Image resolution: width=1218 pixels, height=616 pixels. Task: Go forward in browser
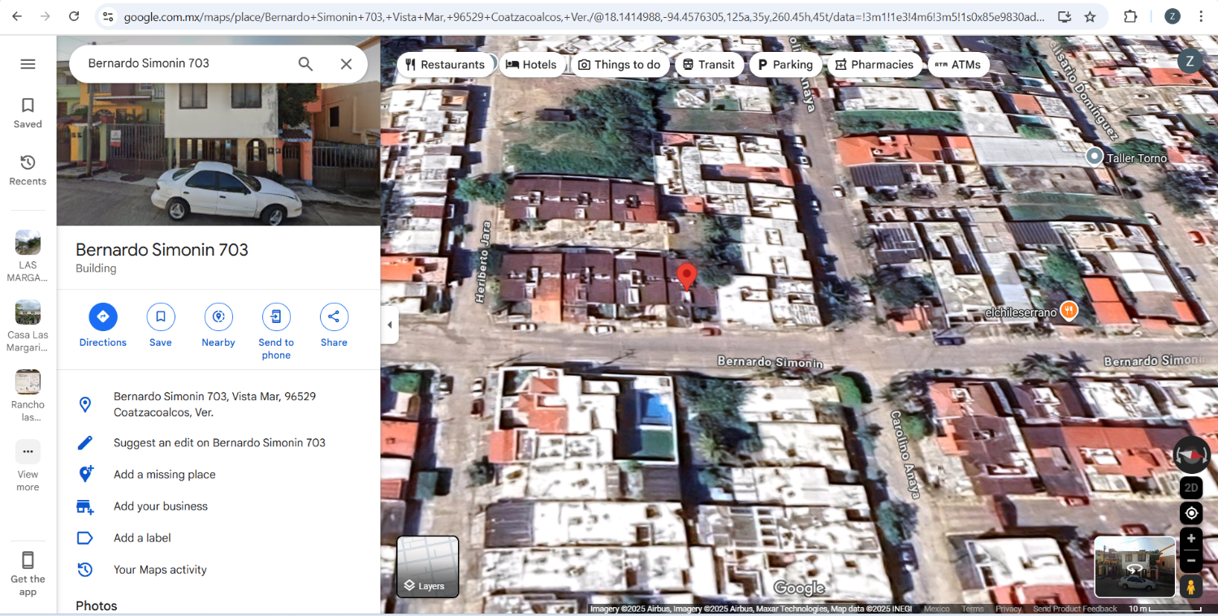45,16
